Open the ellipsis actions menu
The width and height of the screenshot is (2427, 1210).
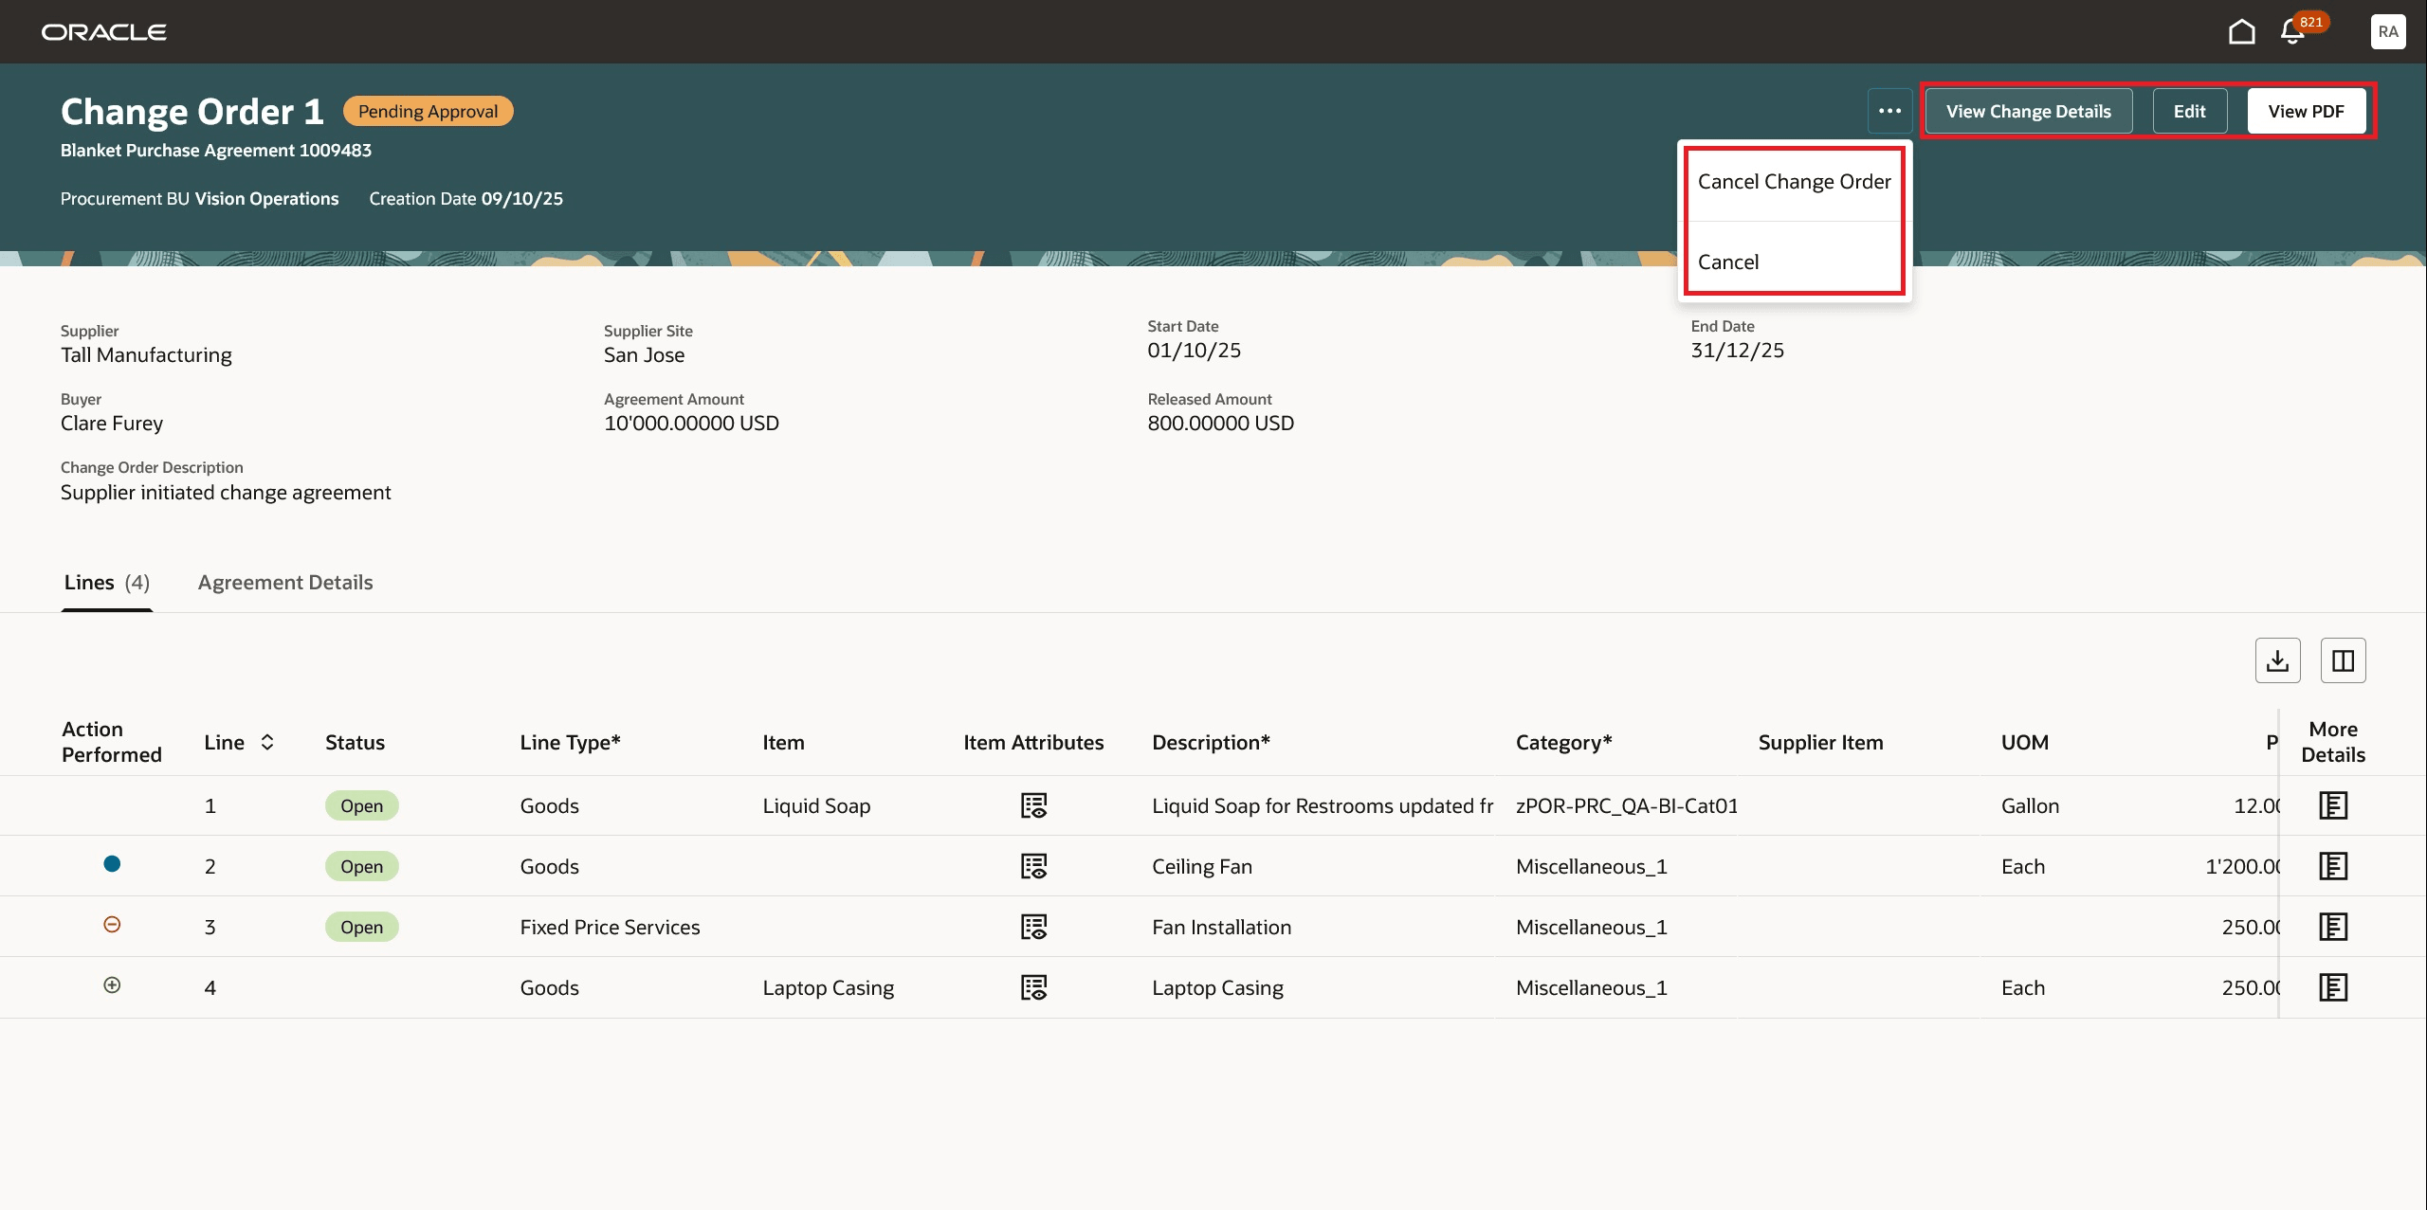click(x=1890, y=111)
